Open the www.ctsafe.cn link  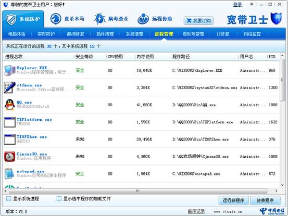228,212
